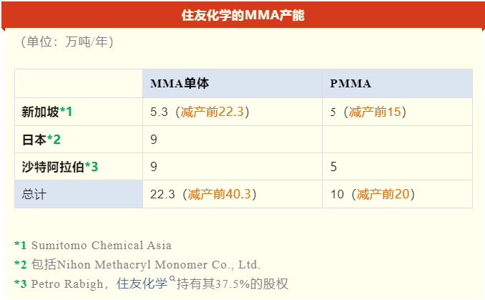The height and width of the screenshot is (300, 485).
Task: Click footnote *1 Sumitomo Chemical Asia
Action: pos(93,245)
